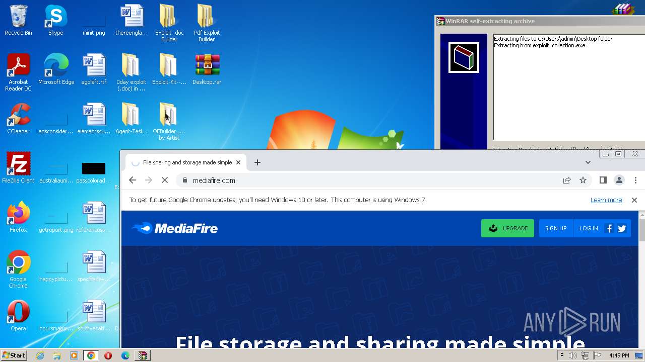
Task: Launch Skype from the desktop
Action: [56, 20]
